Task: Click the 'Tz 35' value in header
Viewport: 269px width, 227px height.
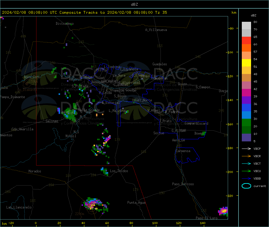Action: coord(161,13)
